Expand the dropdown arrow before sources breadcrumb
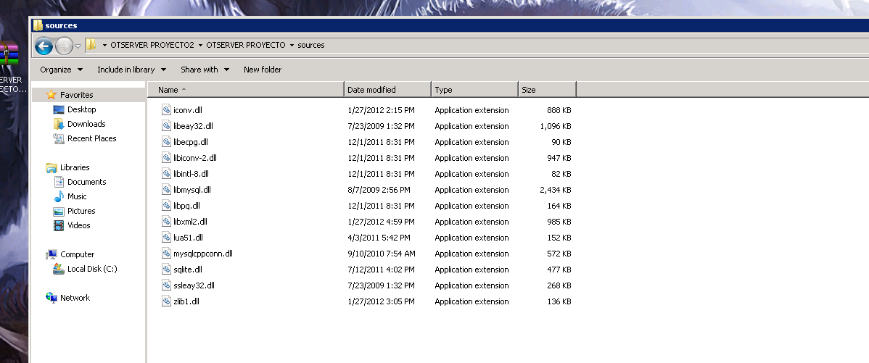869x363 pixels. [x=292, y=46]
